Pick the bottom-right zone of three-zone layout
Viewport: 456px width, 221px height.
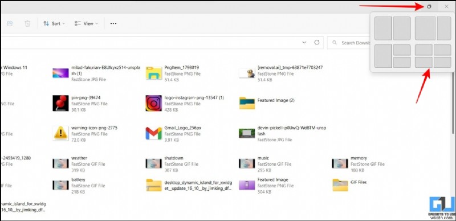coord(402,62)
